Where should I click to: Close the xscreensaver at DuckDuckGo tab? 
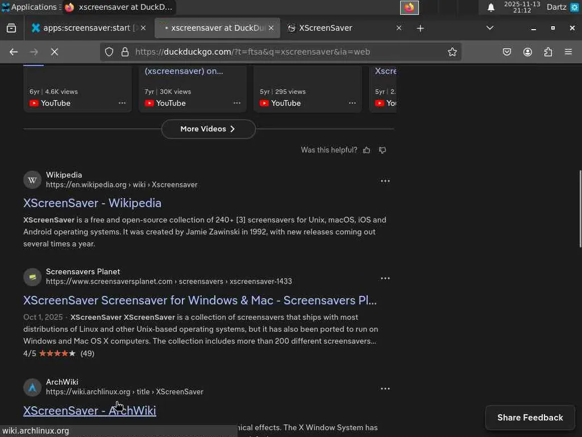[271, 28]
